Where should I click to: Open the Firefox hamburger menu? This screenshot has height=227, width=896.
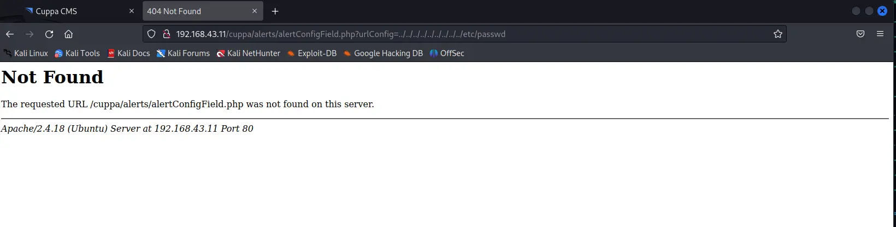click(x=880, y=34)
